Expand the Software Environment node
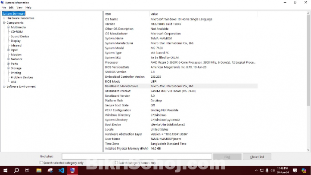This screenshot has width=311, height=175. click(x=4, y=86)
